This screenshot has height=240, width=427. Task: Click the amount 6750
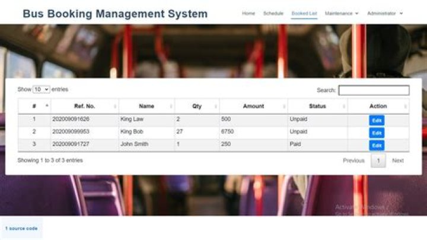[x=227, y=131]
